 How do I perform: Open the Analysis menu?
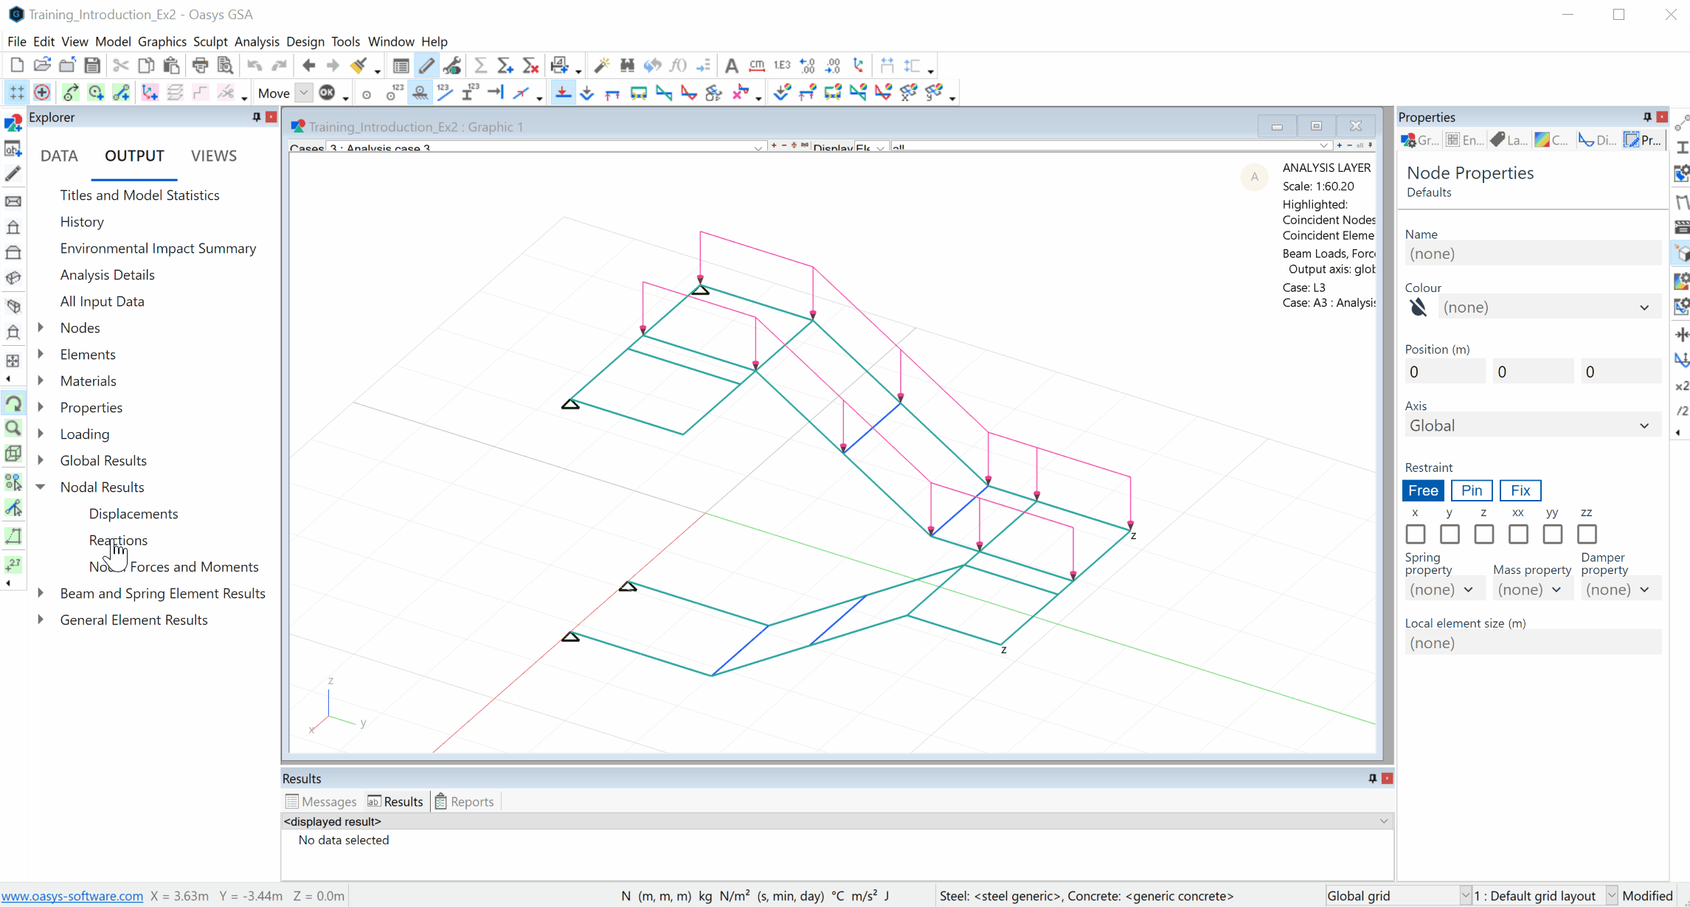click(x=256, y=41)
